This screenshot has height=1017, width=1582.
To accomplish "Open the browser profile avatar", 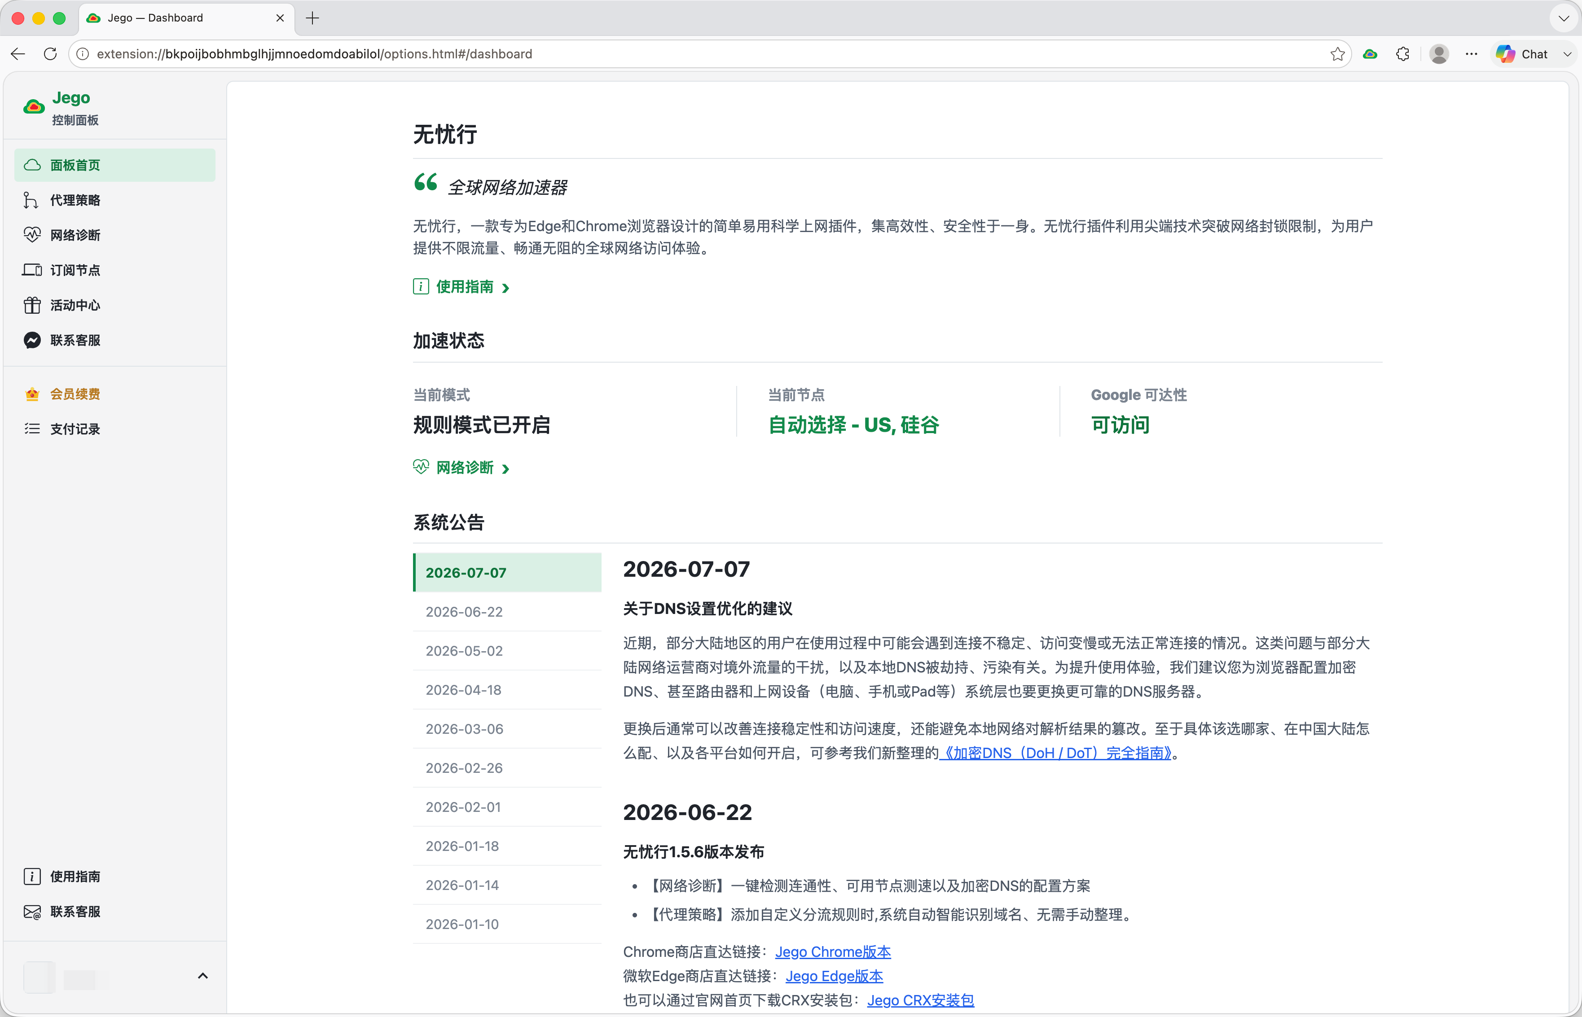I will click(x=1439, y=54).
